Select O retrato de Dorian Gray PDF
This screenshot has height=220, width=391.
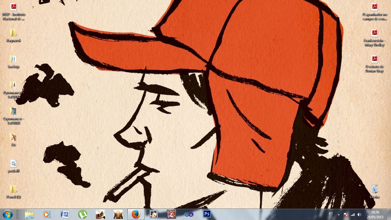pyautogui.click(x=374, y=64)
